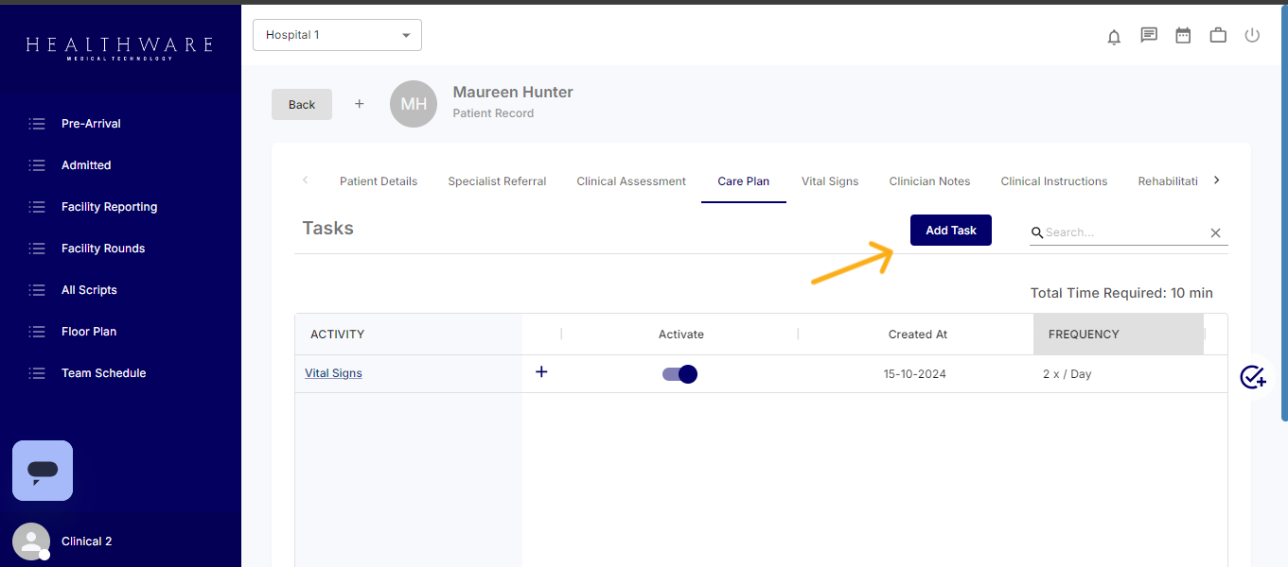
Task: Click the briefcase icon in header
Action: click(x=1218, y=36)
